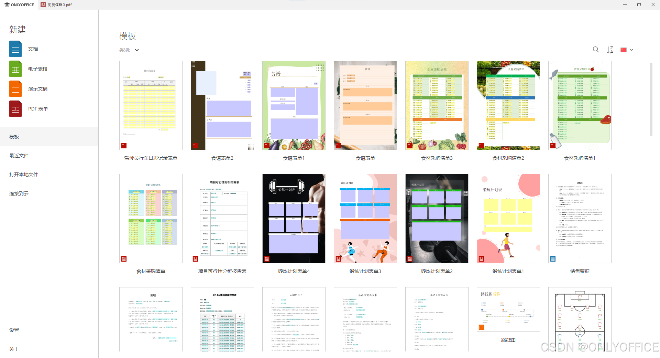Click the 锻炼计划表单4 template title
The width and height of the screenshot is (660, 358).
click(x=294, y=271)
